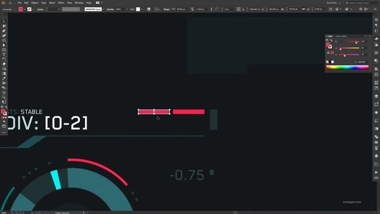Select the Type tool
The image size is (380, 214).
click(4, 55)
